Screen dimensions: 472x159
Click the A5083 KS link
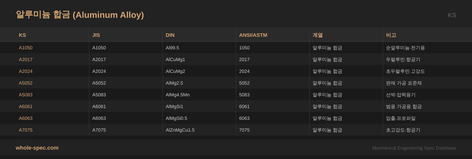(x=26, y=95)
